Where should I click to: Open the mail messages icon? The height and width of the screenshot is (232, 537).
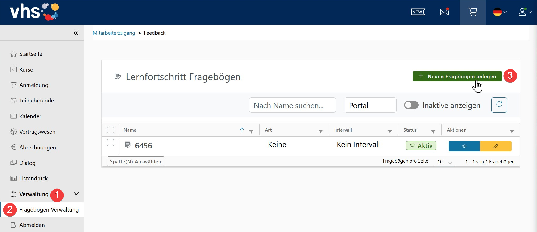point(444,12)
